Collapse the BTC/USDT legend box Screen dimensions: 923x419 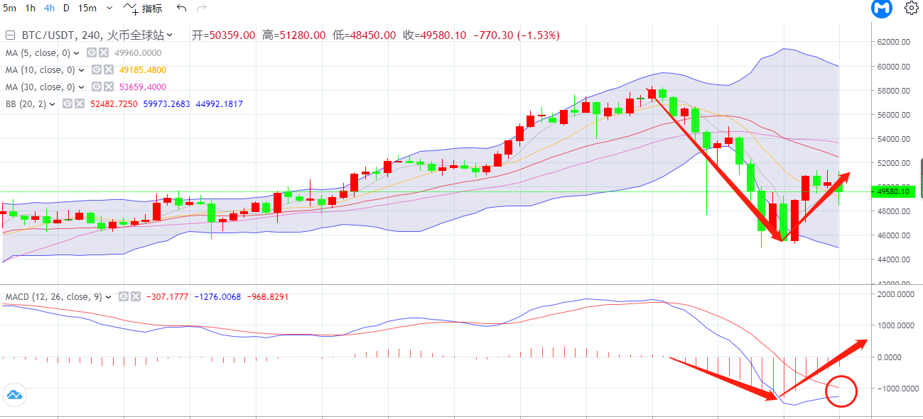tap(10, 35)
